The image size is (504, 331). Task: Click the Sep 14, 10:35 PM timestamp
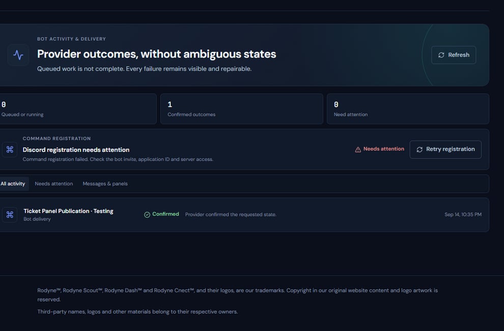tap(463, 214)
